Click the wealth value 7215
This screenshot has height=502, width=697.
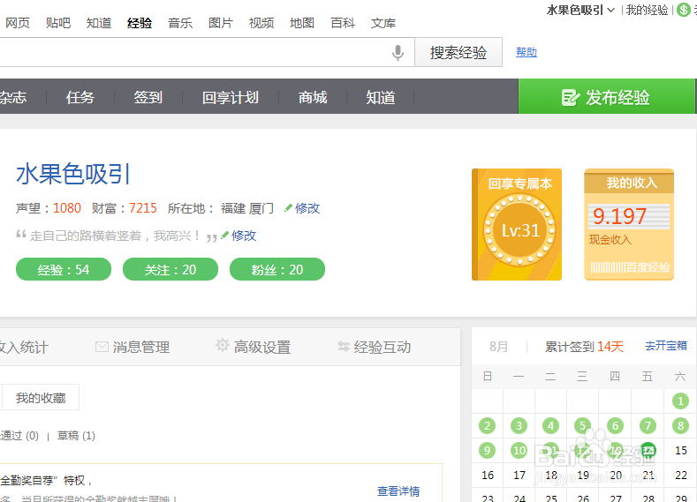[x=143, y=208]
